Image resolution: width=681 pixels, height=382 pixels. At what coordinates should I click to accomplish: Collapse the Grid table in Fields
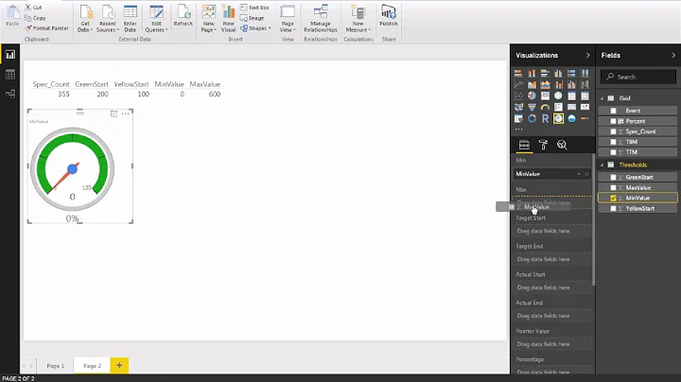click(602, 98)
